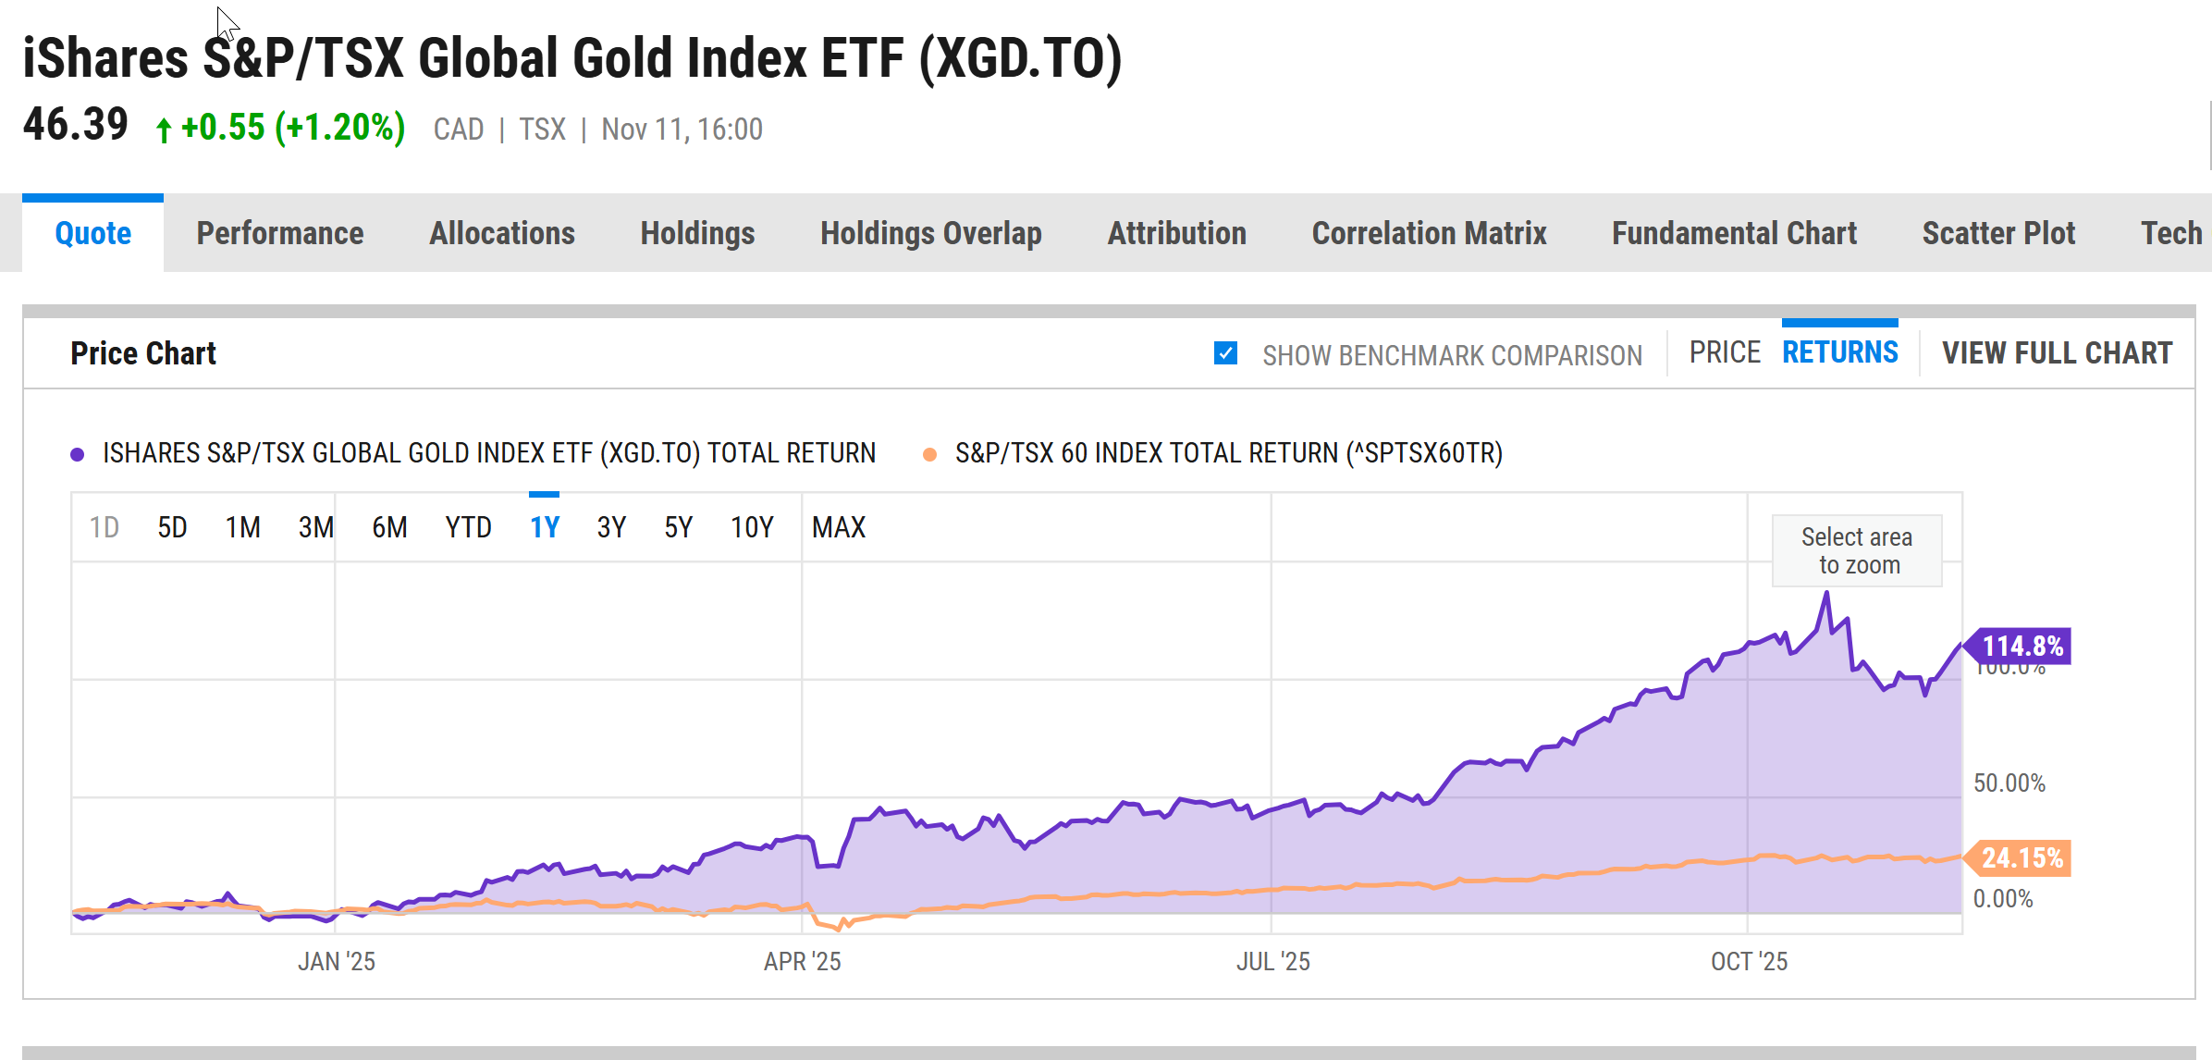
Task: Switch to the Allocations tab
Action: [501, 233]
